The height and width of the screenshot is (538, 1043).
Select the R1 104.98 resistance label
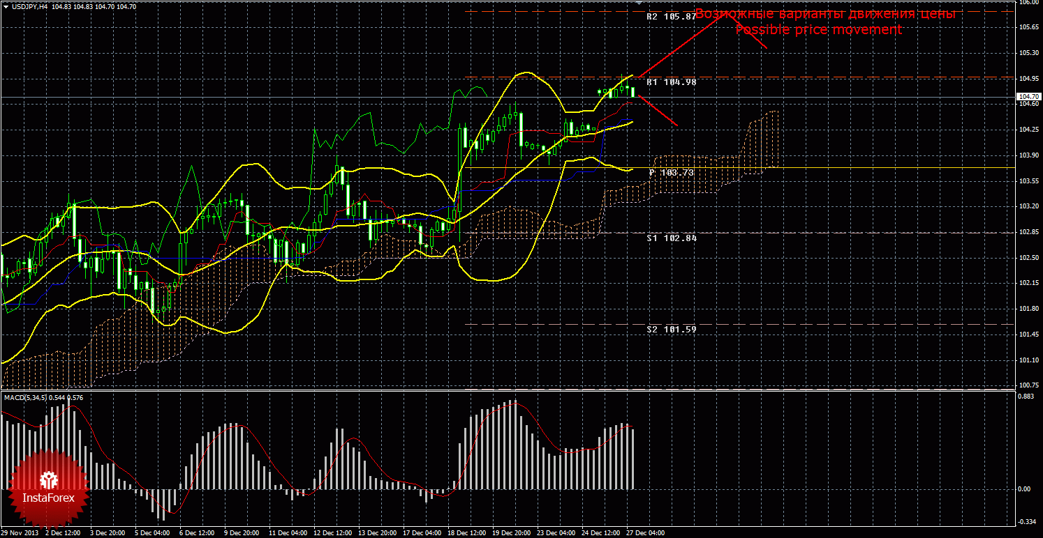[x=671, y=82]
